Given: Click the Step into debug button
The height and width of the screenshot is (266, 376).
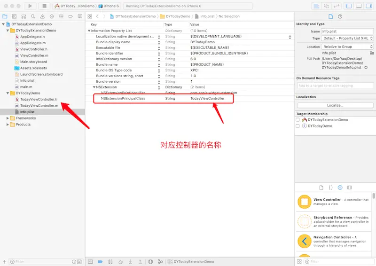Looking at the screenshot, I should (x=131, y=262).
